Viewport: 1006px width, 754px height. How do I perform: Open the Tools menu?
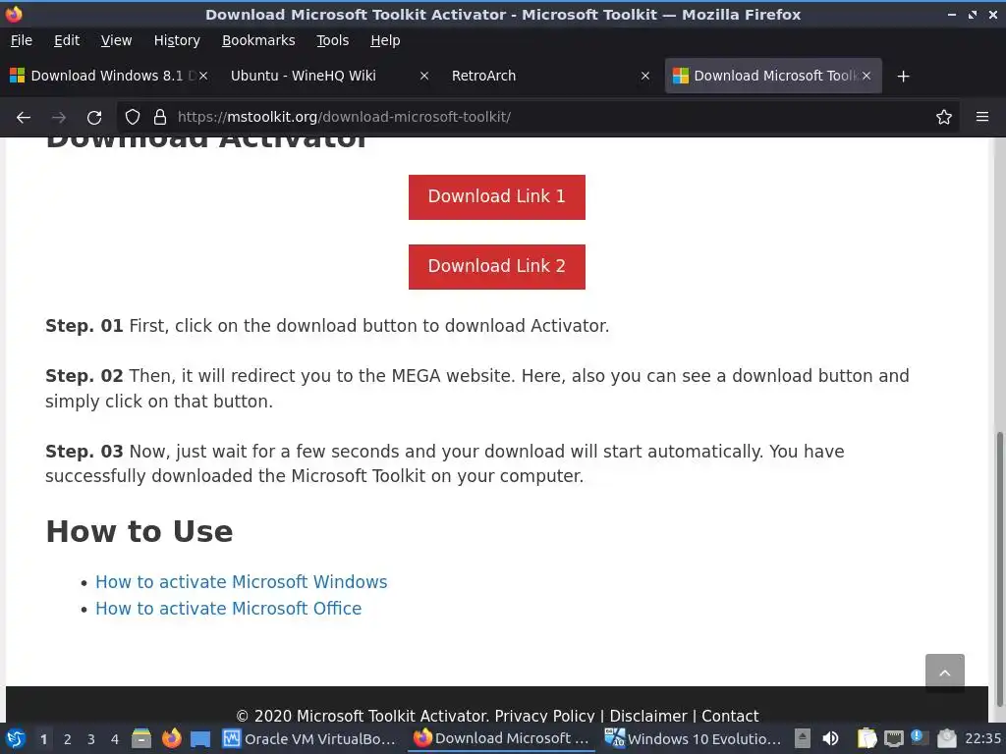pos(332,40)
